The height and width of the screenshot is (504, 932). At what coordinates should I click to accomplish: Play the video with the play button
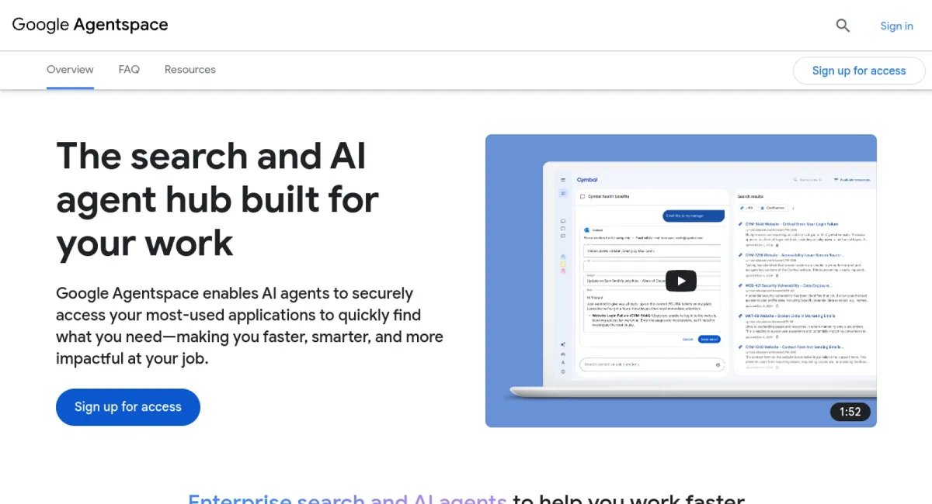[681, 281]
